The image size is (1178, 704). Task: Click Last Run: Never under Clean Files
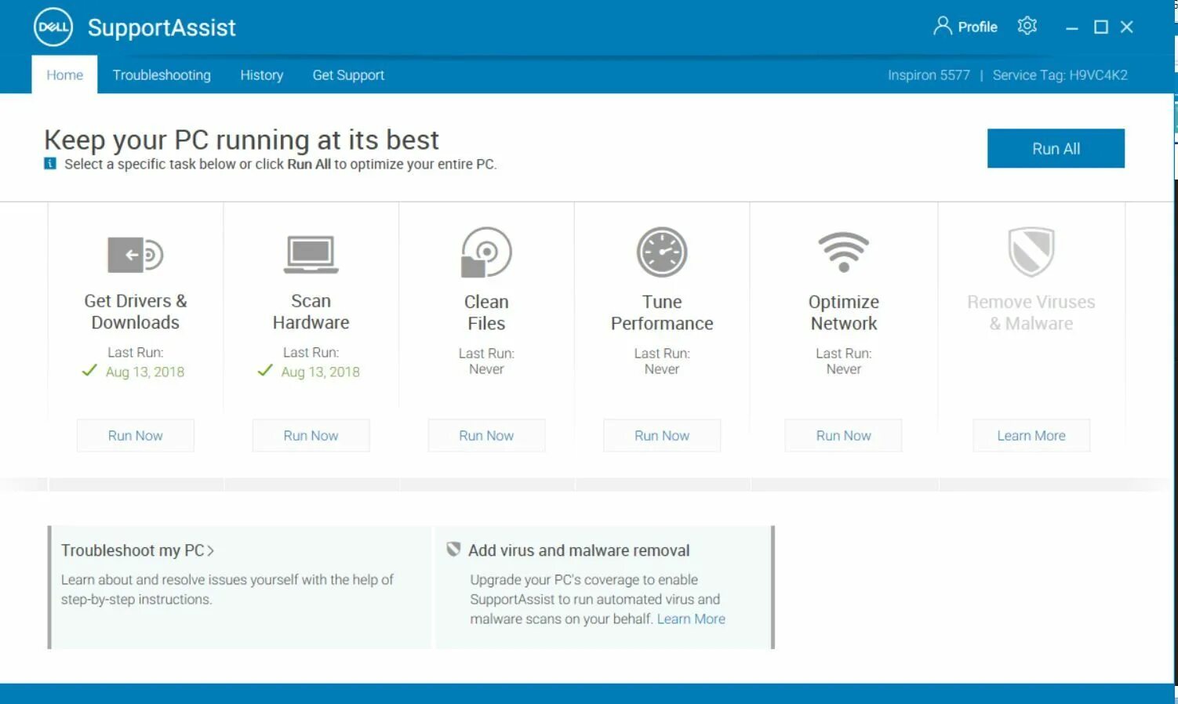[486, 361]
